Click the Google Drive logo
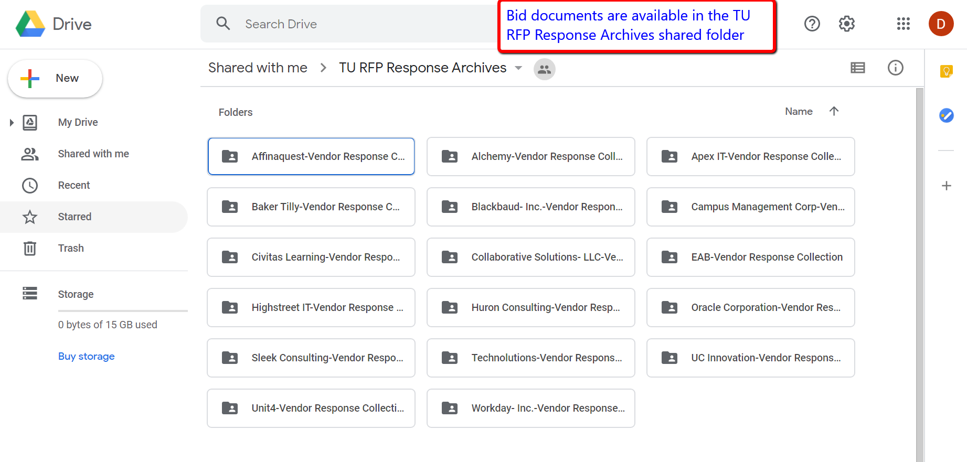The height and width of the screenshot is (462, 967). (30, 24)
